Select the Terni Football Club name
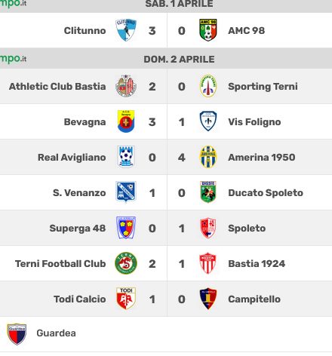 [x=60, y=263]
